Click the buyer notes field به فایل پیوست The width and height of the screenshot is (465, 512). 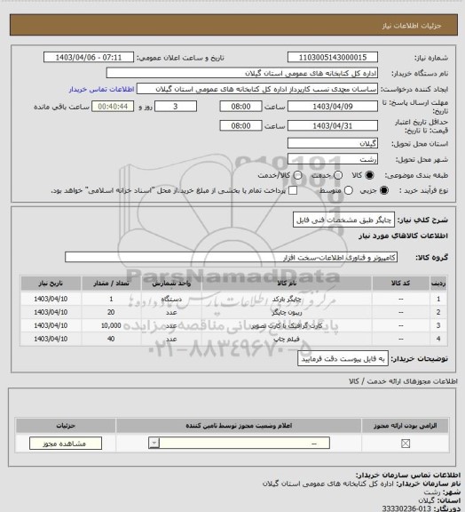coord(343,359)
